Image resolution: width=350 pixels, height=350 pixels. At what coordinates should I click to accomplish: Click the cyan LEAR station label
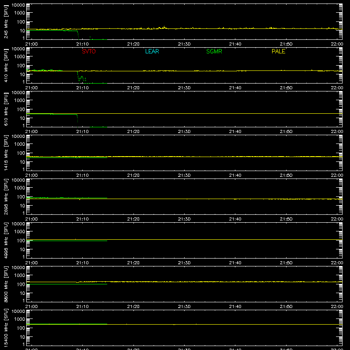point(152,51)
